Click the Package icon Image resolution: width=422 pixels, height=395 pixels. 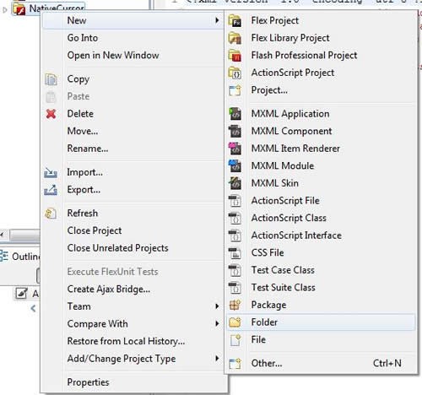tap(235, 306)
